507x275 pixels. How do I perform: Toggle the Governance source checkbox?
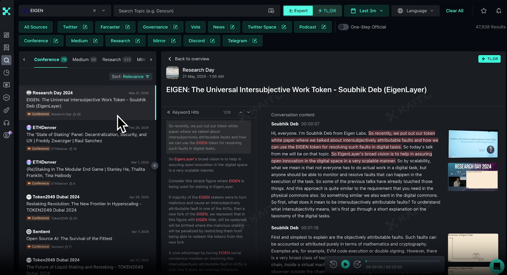(175, 27)
